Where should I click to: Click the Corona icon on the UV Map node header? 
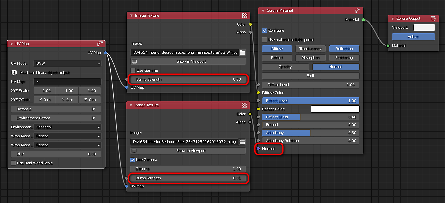pos(100,44)
